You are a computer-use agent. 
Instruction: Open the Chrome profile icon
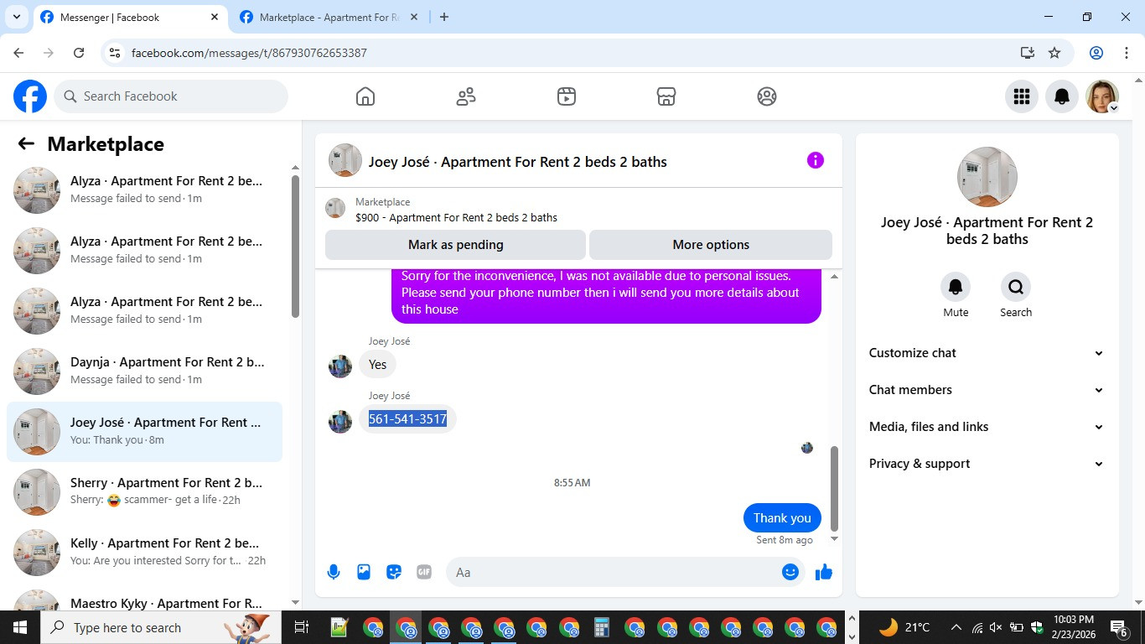click(x=1096, y=53)
